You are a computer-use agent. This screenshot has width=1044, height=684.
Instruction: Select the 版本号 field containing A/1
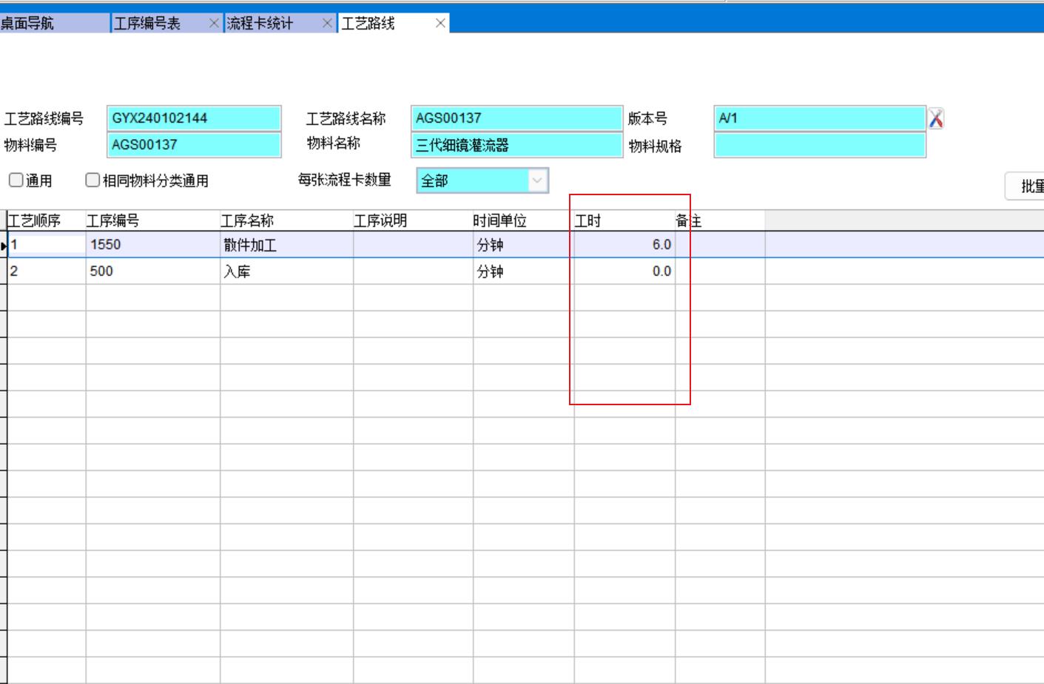[819, 118]
